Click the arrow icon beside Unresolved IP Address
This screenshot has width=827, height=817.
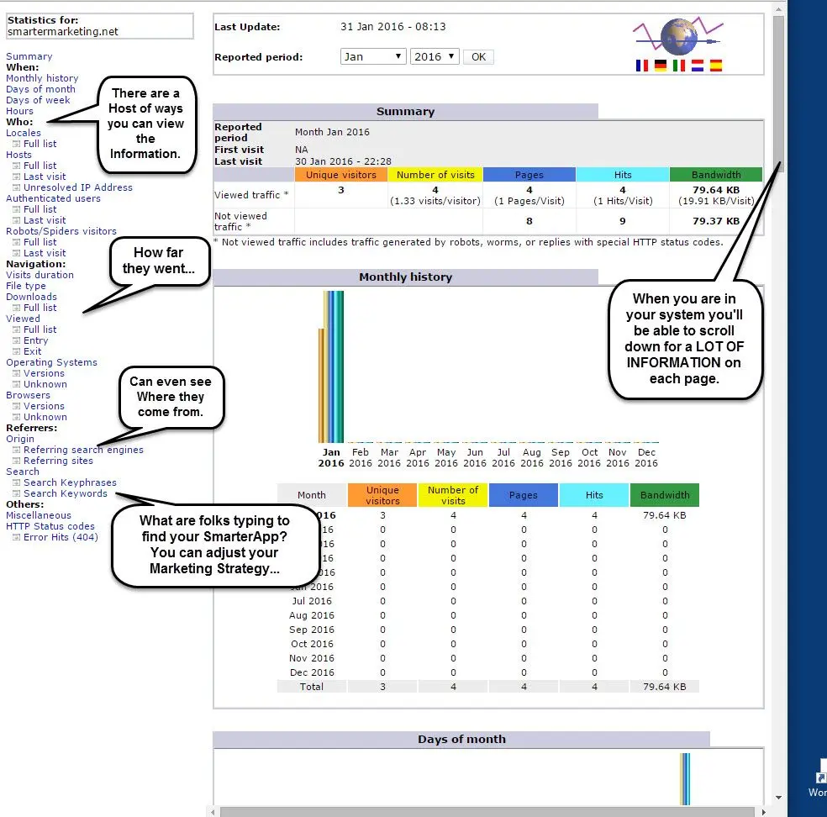click(16, 188)
